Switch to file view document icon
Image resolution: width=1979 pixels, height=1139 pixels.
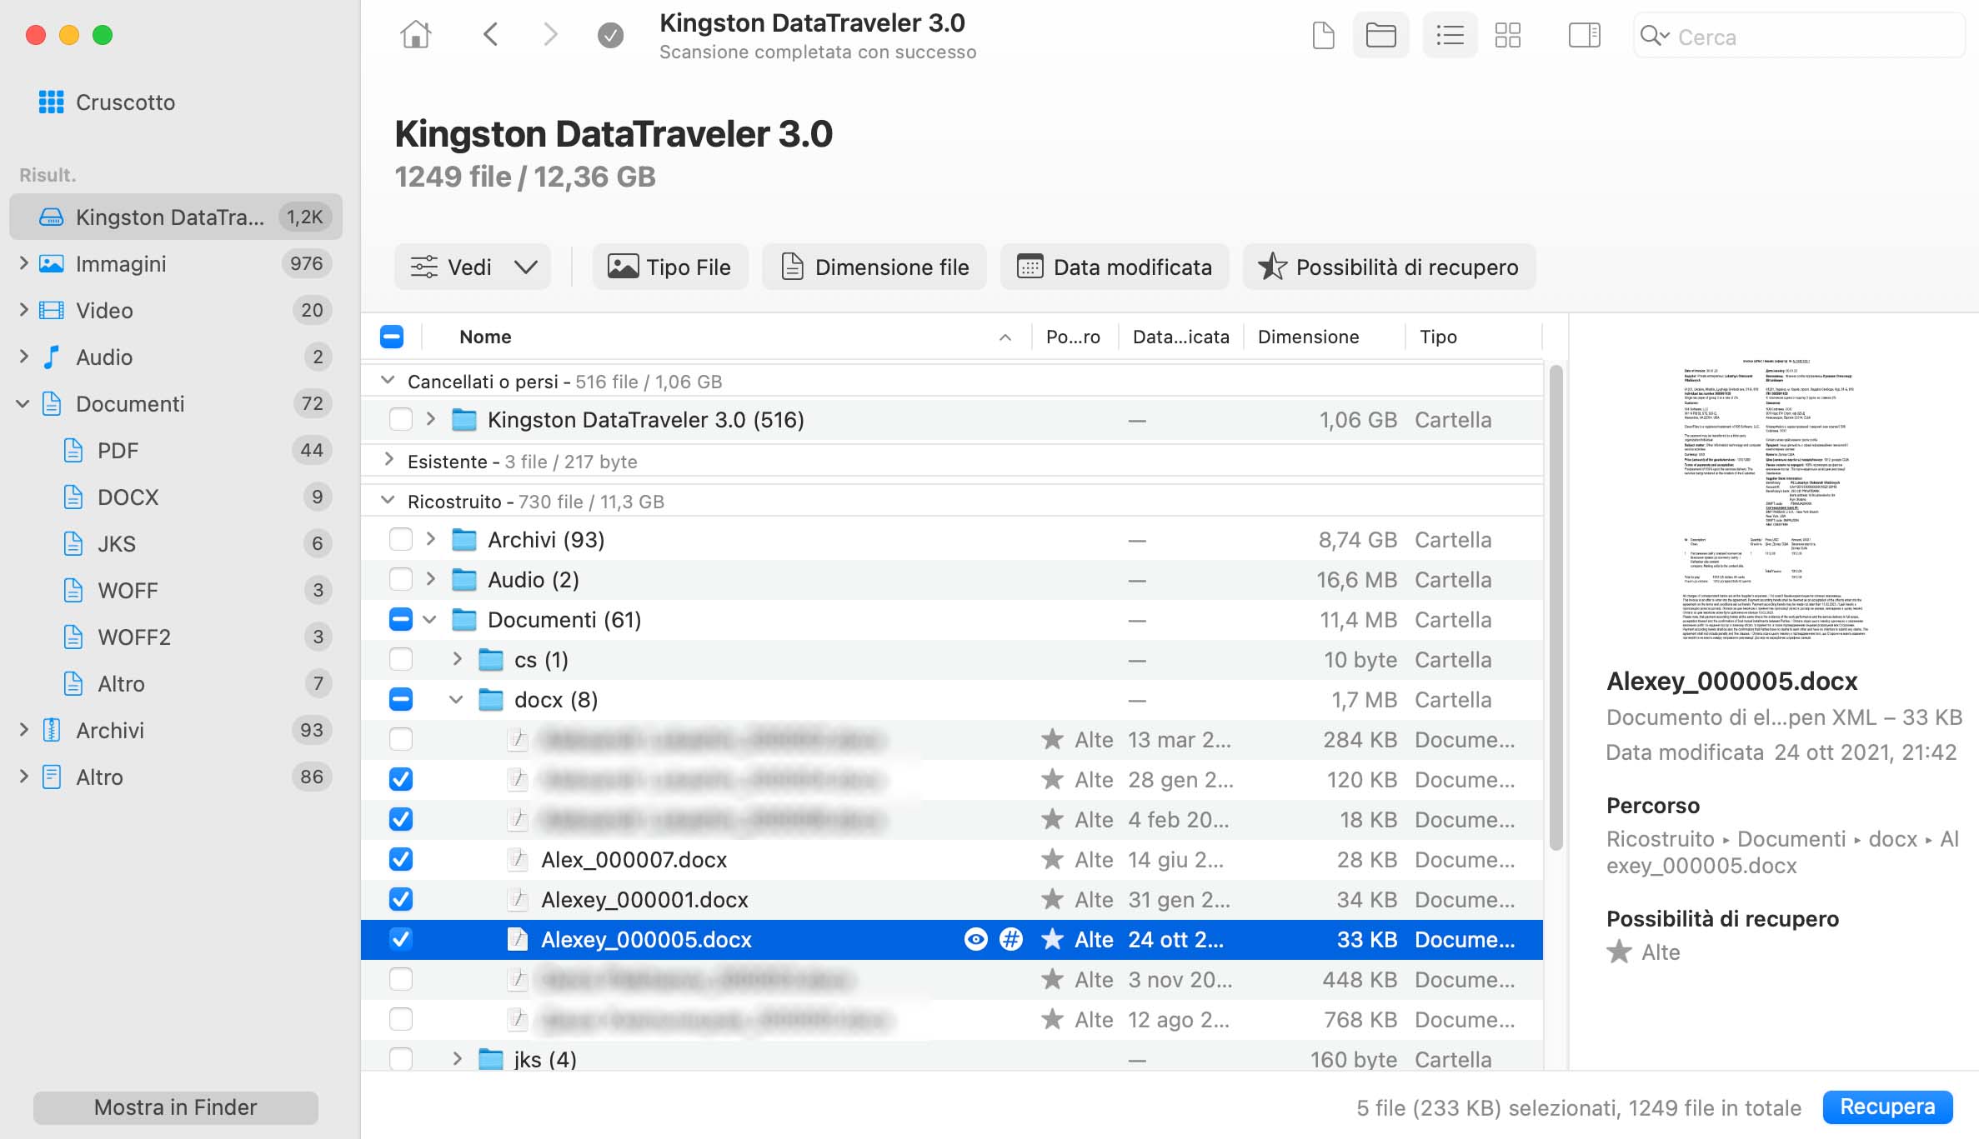coord(1323,35)
